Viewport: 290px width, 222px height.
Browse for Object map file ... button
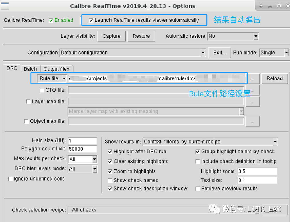252,122
